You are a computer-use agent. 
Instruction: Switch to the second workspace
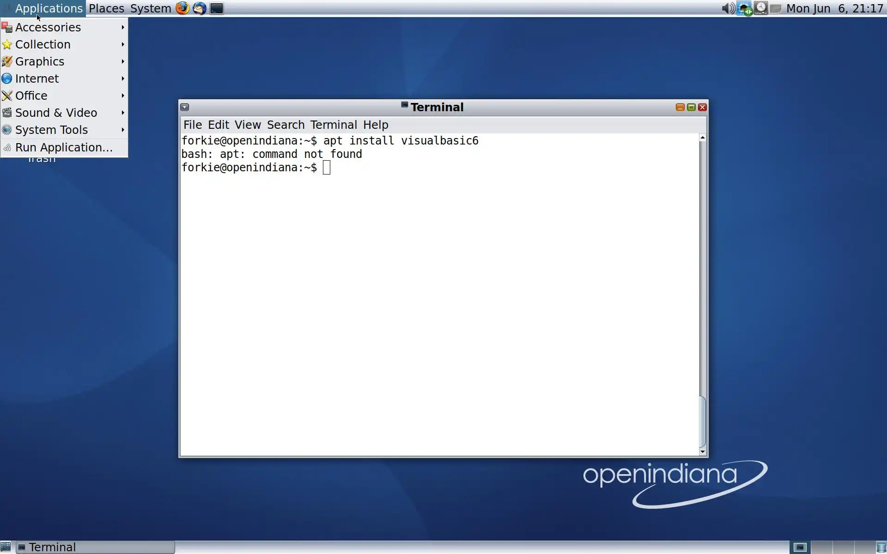click(821, 547)
